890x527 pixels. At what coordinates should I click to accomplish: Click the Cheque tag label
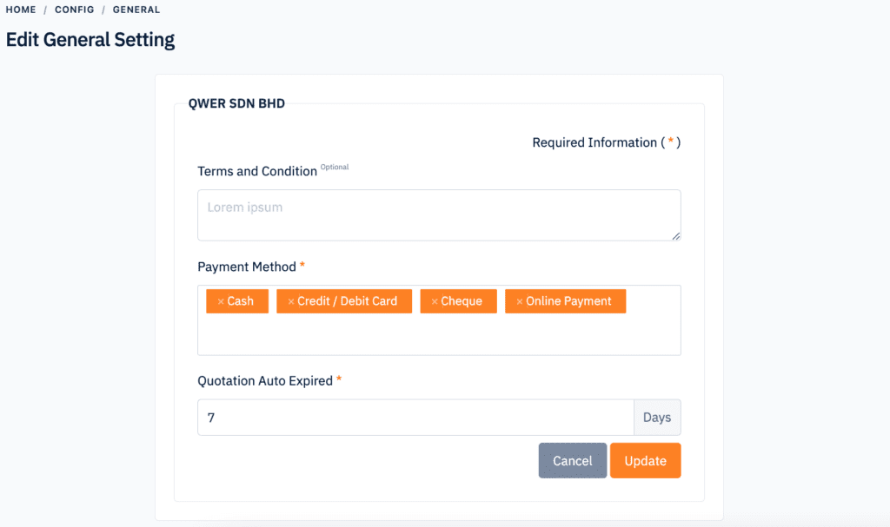coord(462,301)
